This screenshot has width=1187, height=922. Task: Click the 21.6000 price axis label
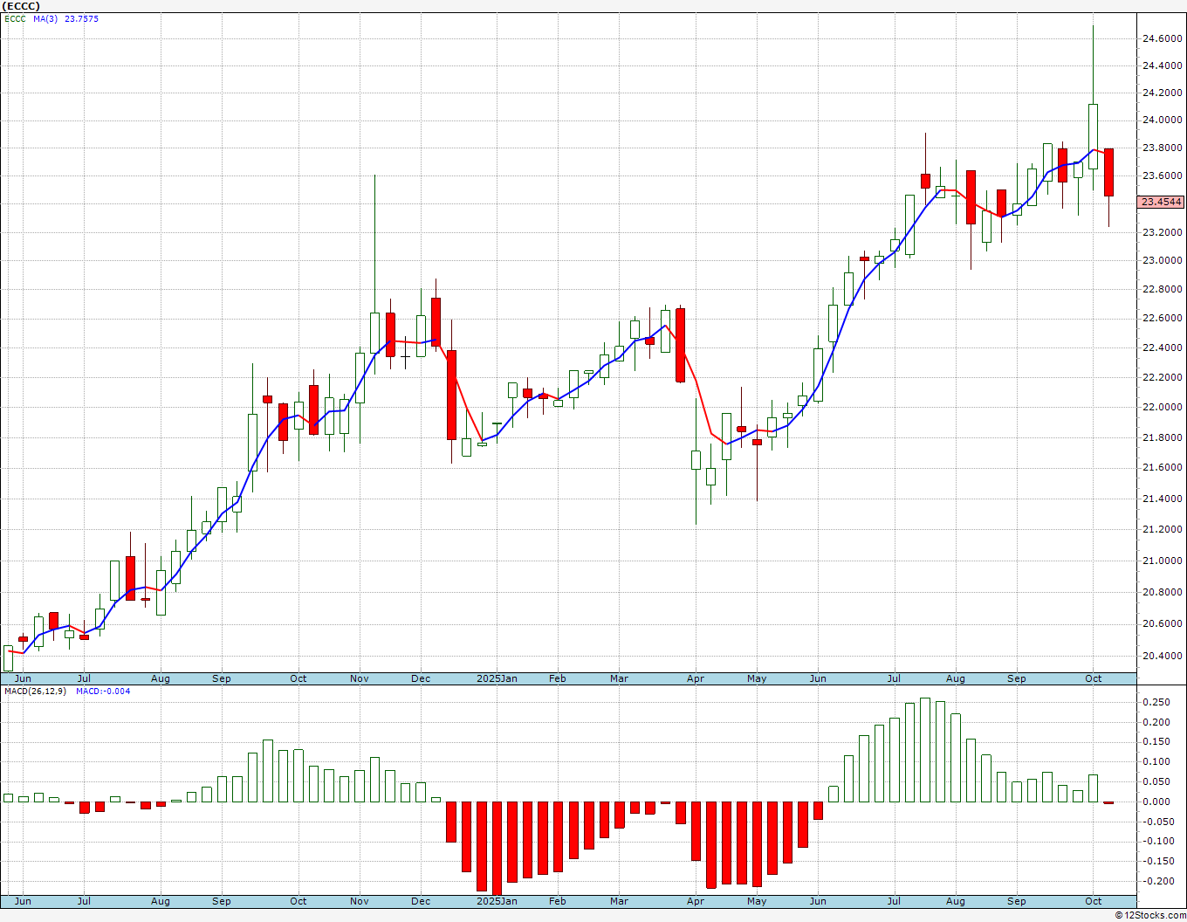click(x=1162, y=468)
